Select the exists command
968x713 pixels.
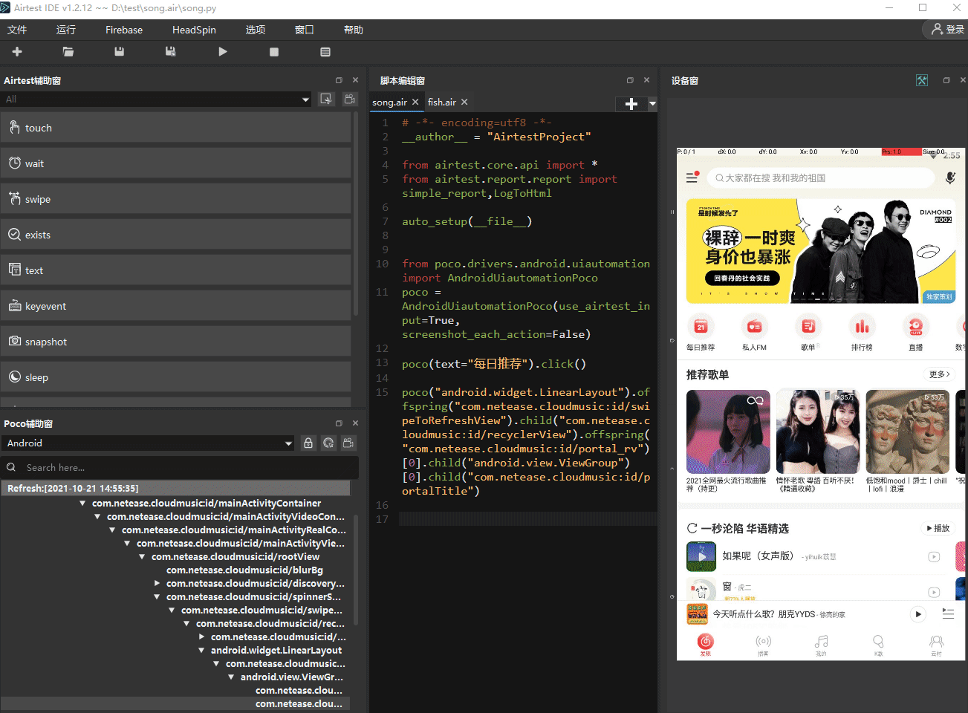pos(175,235)
